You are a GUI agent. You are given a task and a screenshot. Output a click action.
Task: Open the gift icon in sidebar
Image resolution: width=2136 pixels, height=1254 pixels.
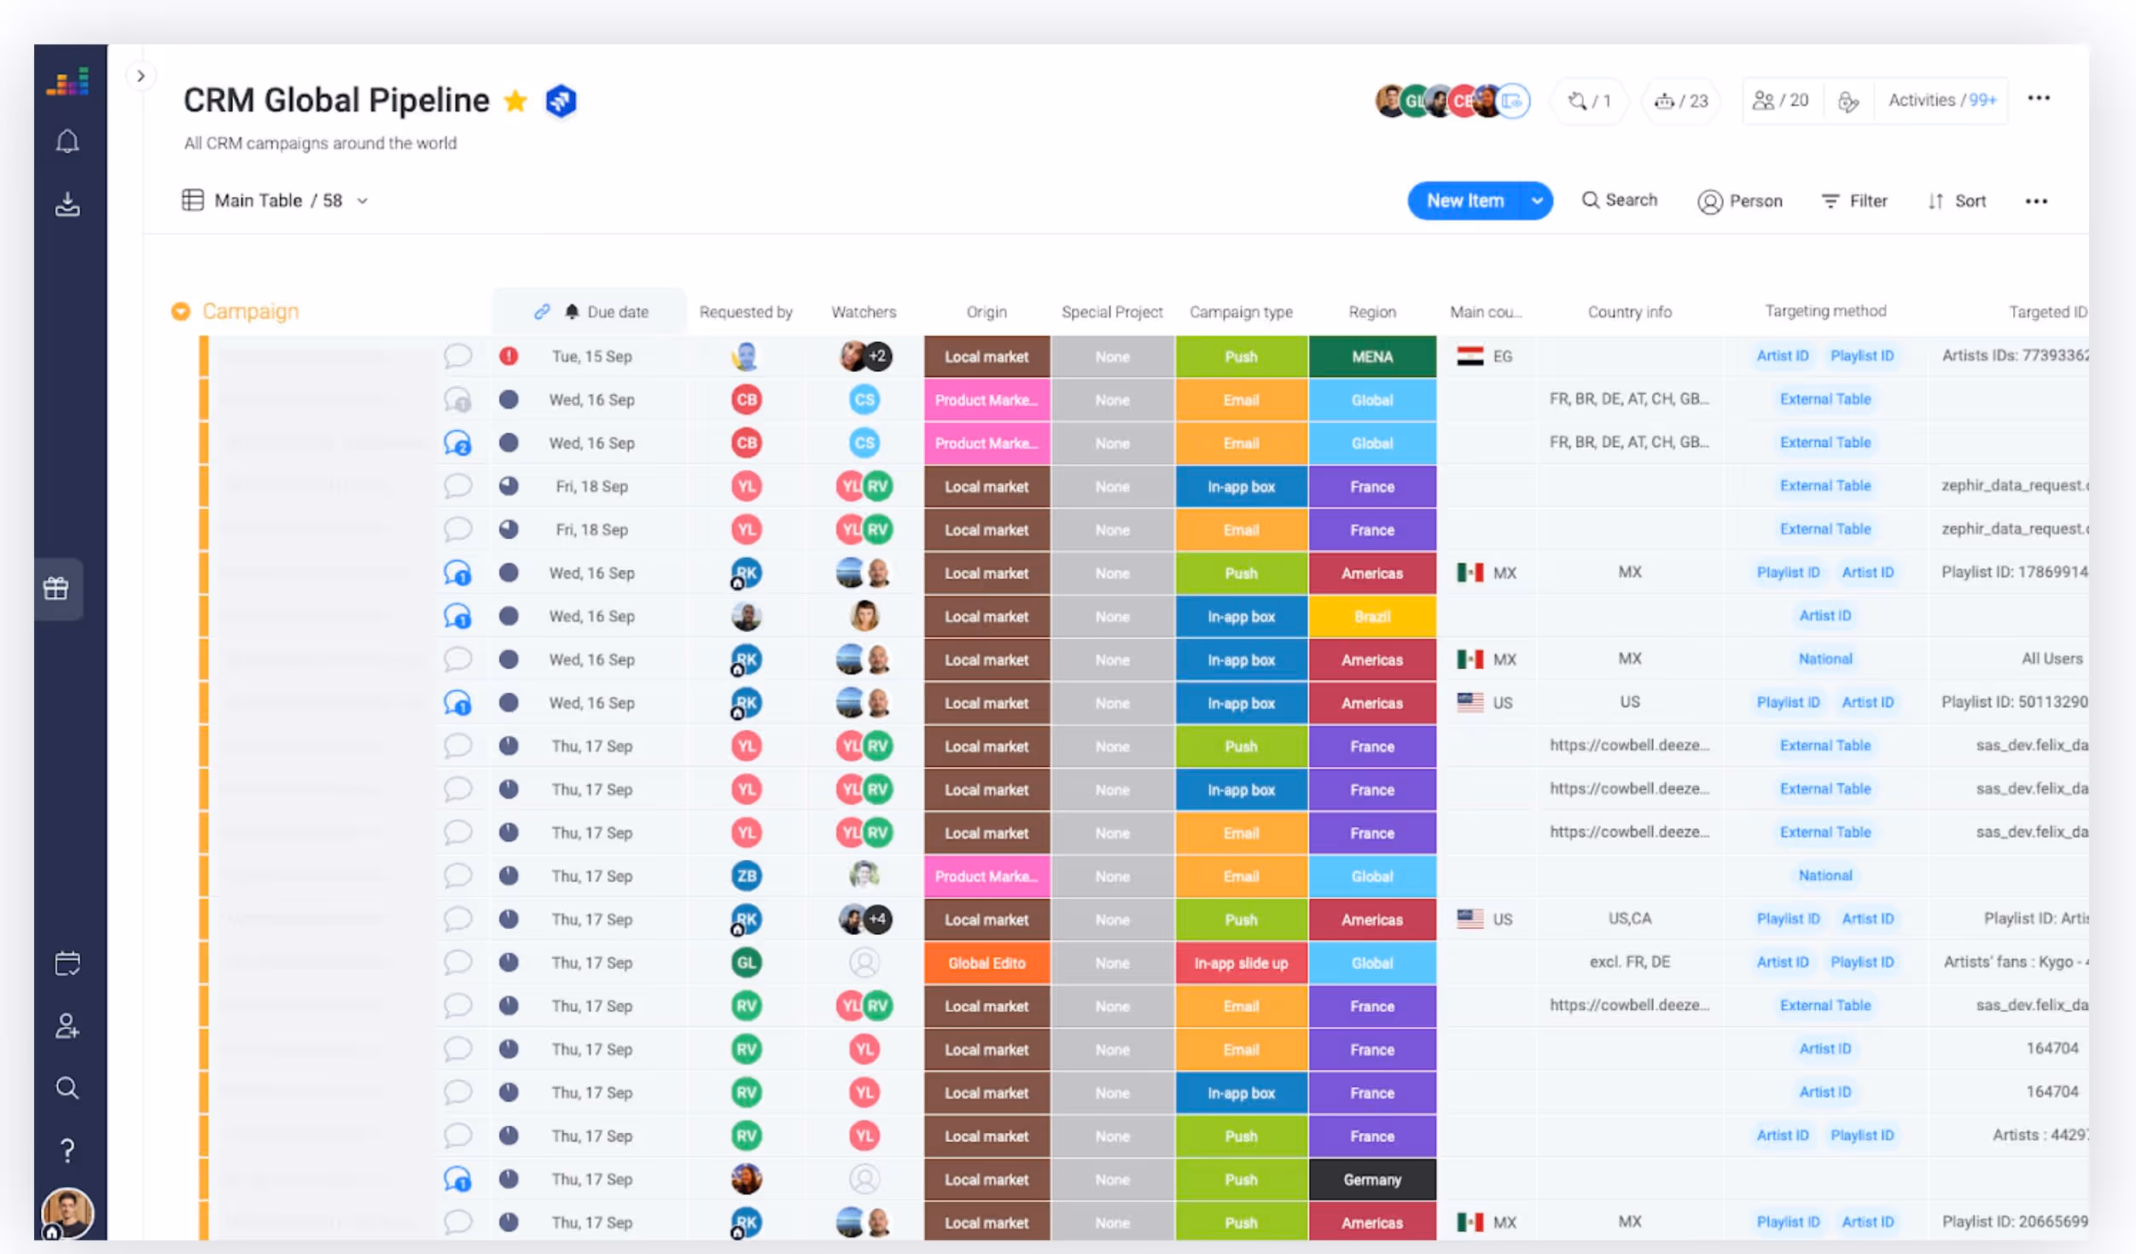(x=56, y=589)
